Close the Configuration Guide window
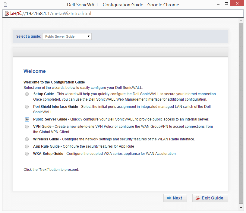The height and width of the screenshot is (213, 246). 237,3
